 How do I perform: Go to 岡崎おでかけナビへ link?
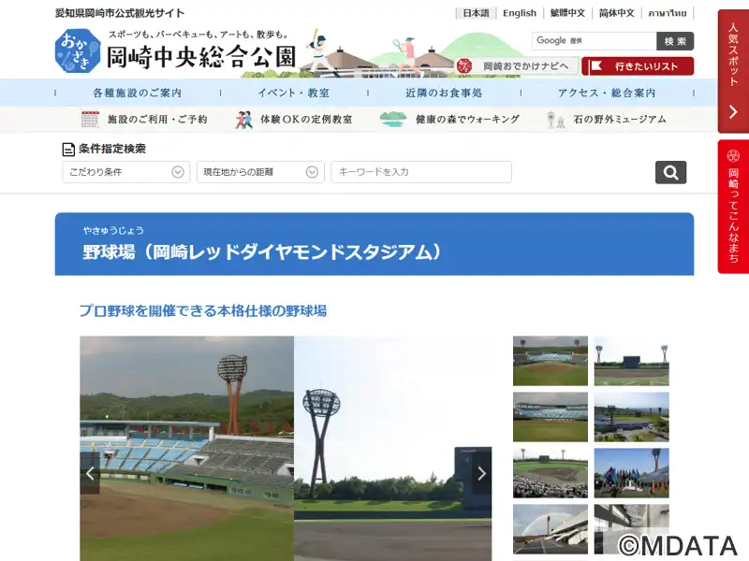click(517, 65)
